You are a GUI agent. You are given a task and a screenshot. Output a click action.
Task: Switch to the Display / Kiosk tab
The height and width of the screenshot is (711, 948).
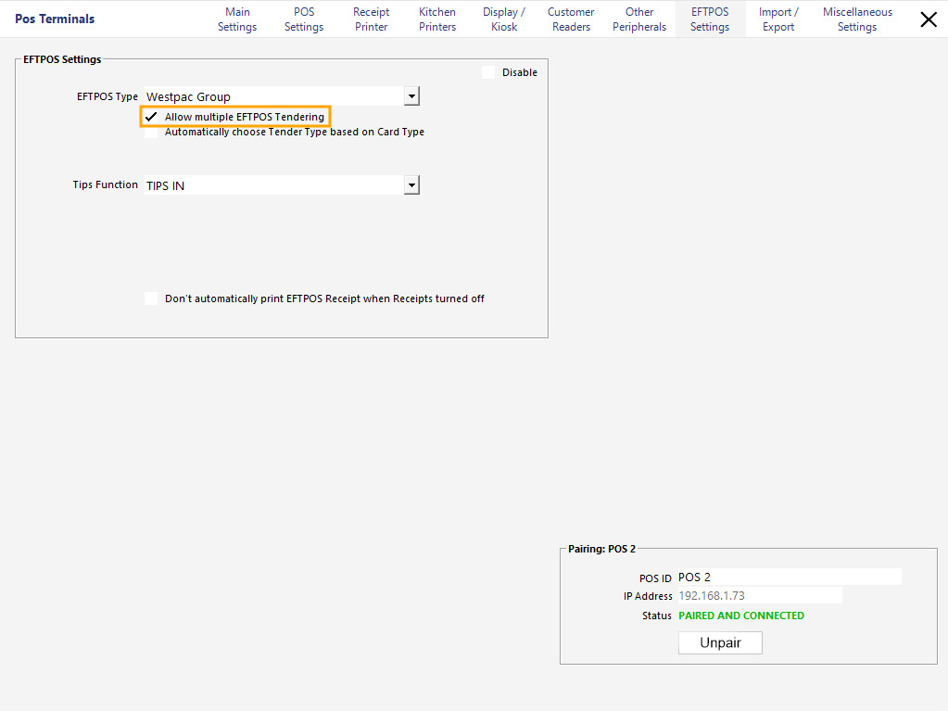coord(503,19)
